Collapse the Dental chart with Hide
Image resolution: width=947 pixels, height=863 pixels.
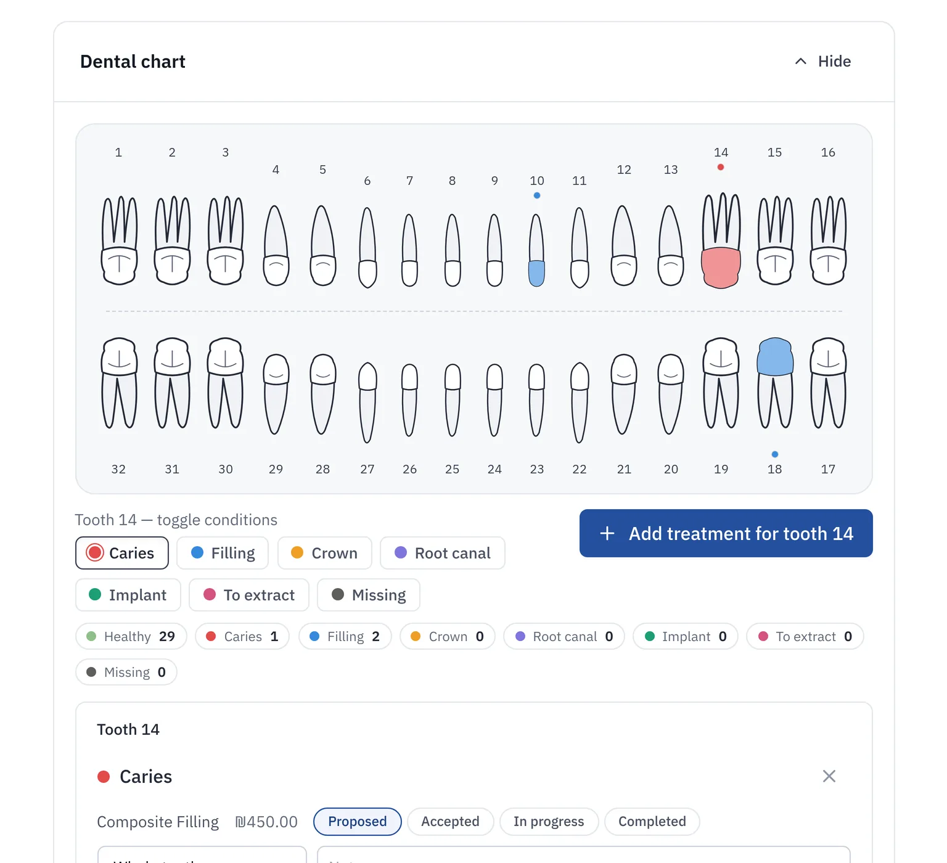822,61
